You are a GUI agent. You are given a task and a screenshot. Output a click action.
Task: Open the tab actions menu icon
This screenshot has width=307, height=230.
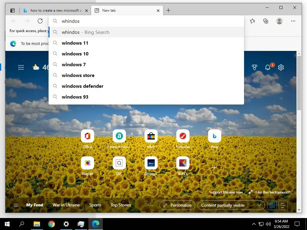click(x=13, y=10)
